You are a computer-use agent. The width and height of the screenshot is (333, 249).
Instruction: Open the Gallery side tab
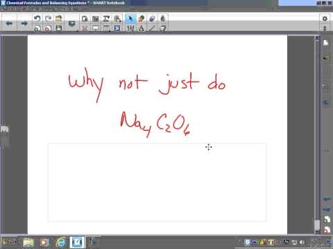[x=325, y=58]
